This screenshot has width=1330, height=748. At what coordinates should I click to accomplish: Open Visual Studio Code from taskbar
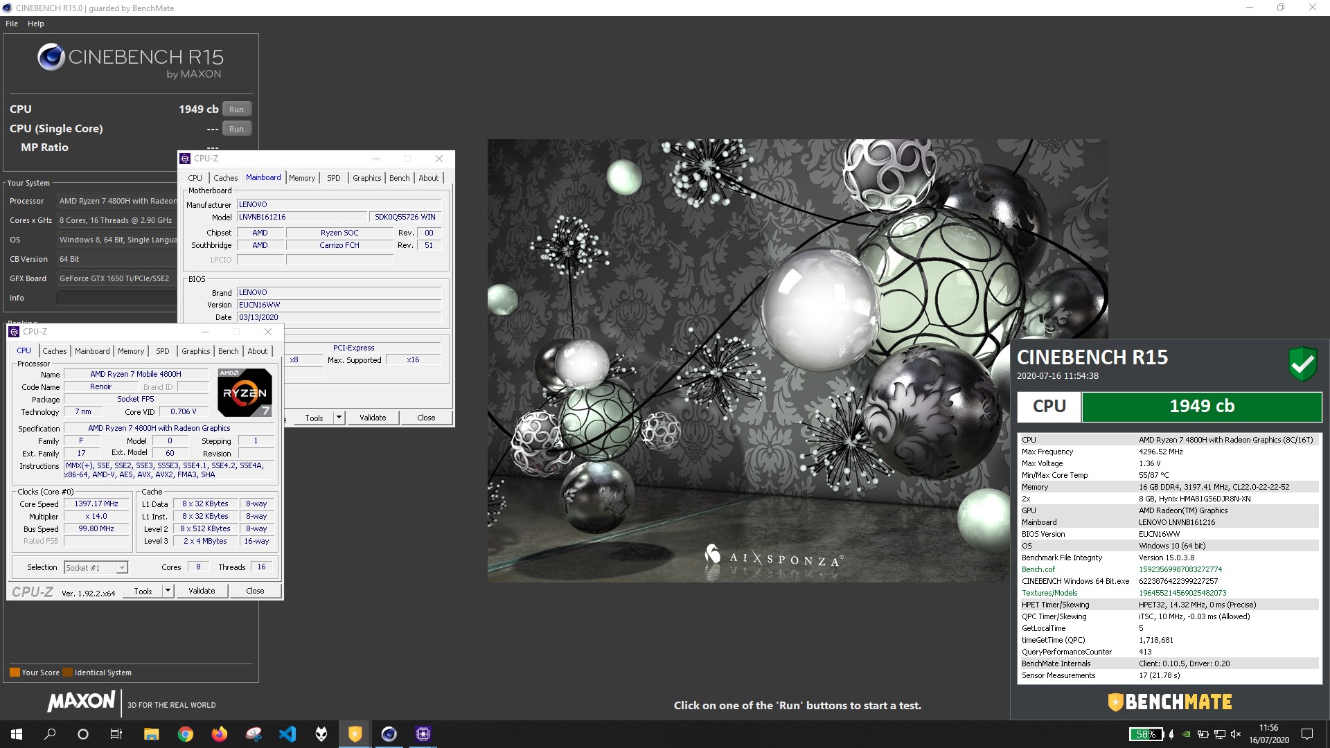pyautogui.click(x=287, y=734)
